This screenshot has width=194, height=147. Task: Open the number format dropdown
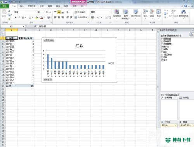[x=110, y=12]
